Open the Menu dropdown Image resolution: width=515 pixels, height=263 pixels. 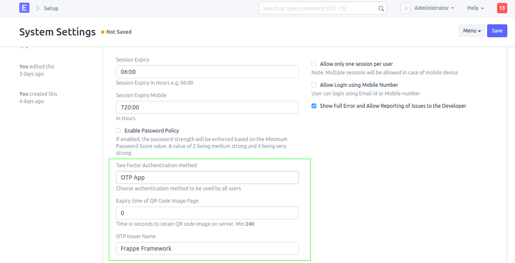click(x=472, y=30)
